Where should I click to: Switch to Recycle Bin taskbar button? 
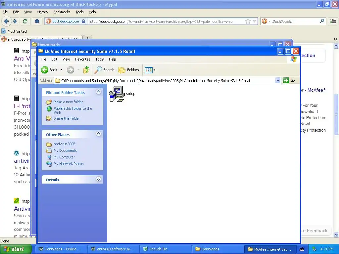[166, 249]
